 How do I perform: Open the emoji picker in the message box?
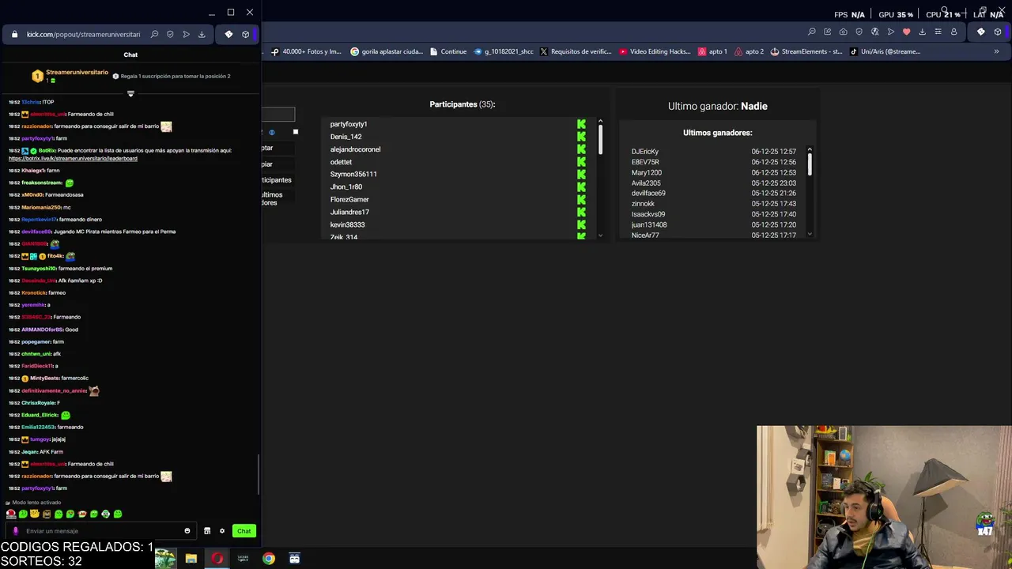187,531
